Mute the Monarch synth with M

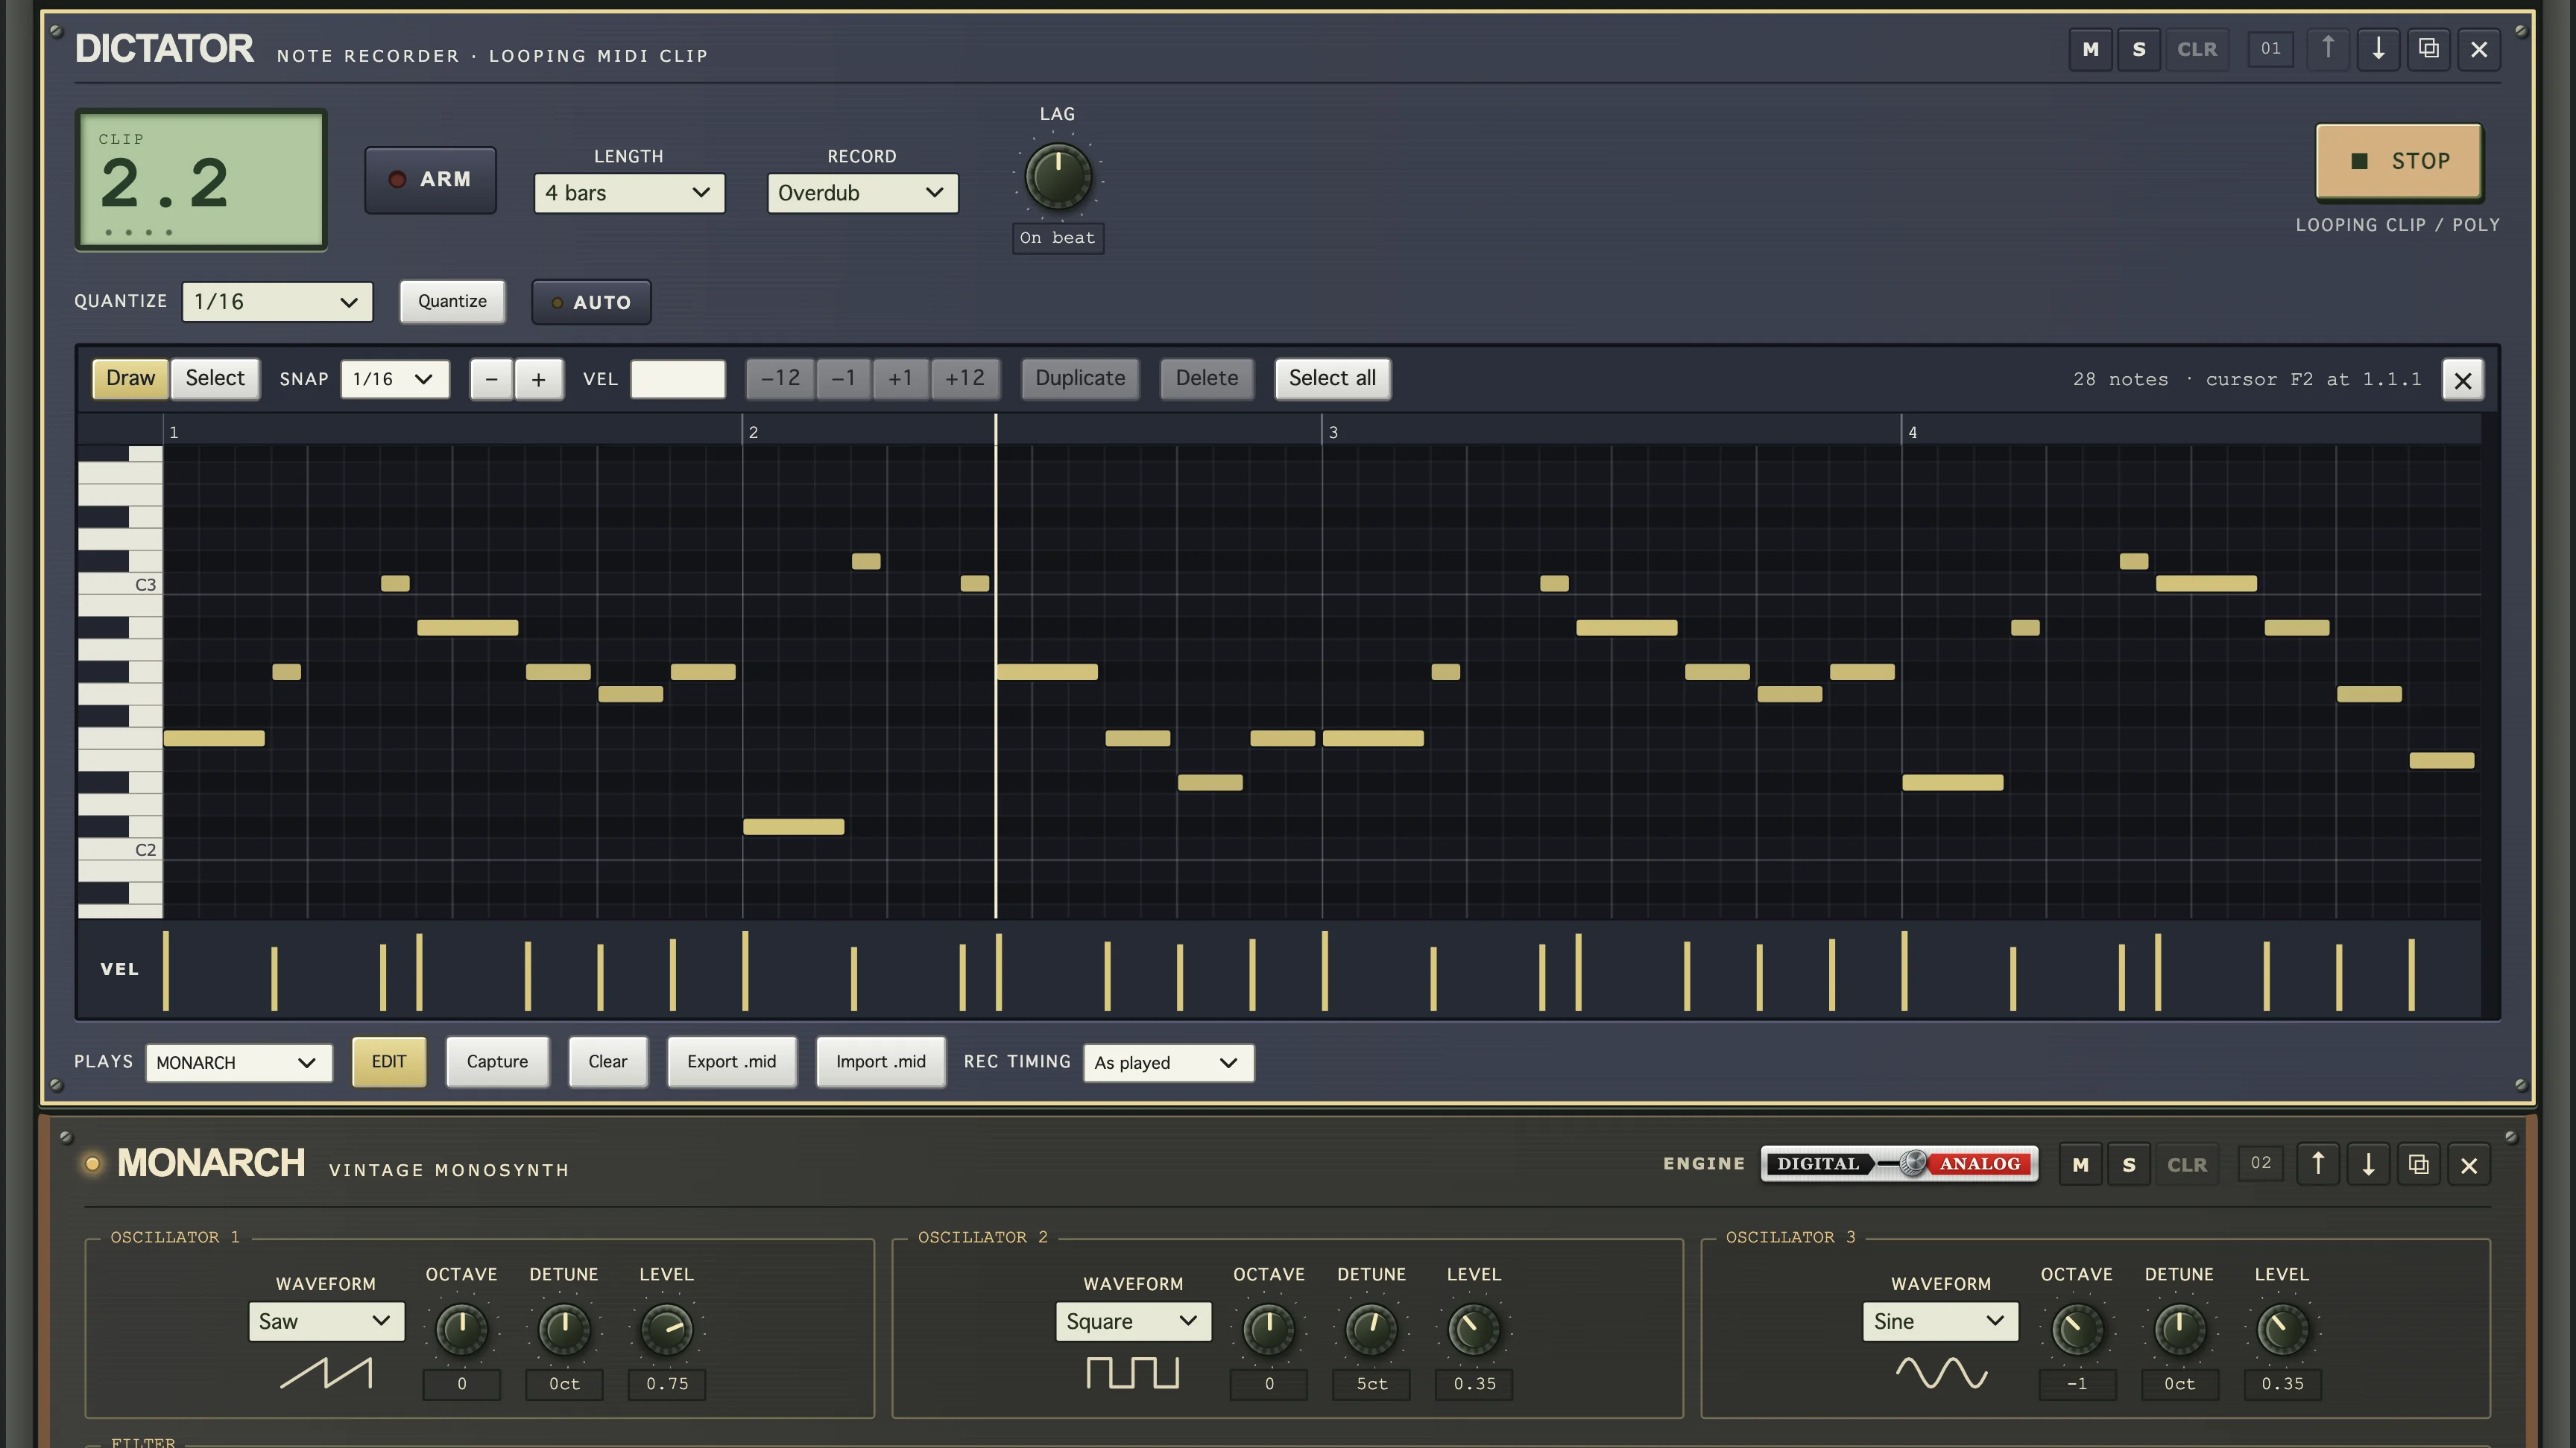coord(2080,1165)
